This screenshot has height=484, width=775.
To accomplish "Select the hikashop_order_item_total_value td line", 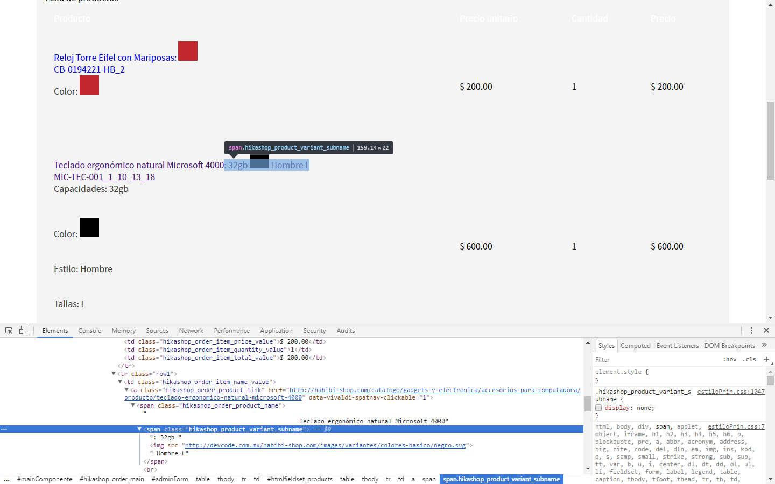I will pyautogui.click(x=225, y=358).
